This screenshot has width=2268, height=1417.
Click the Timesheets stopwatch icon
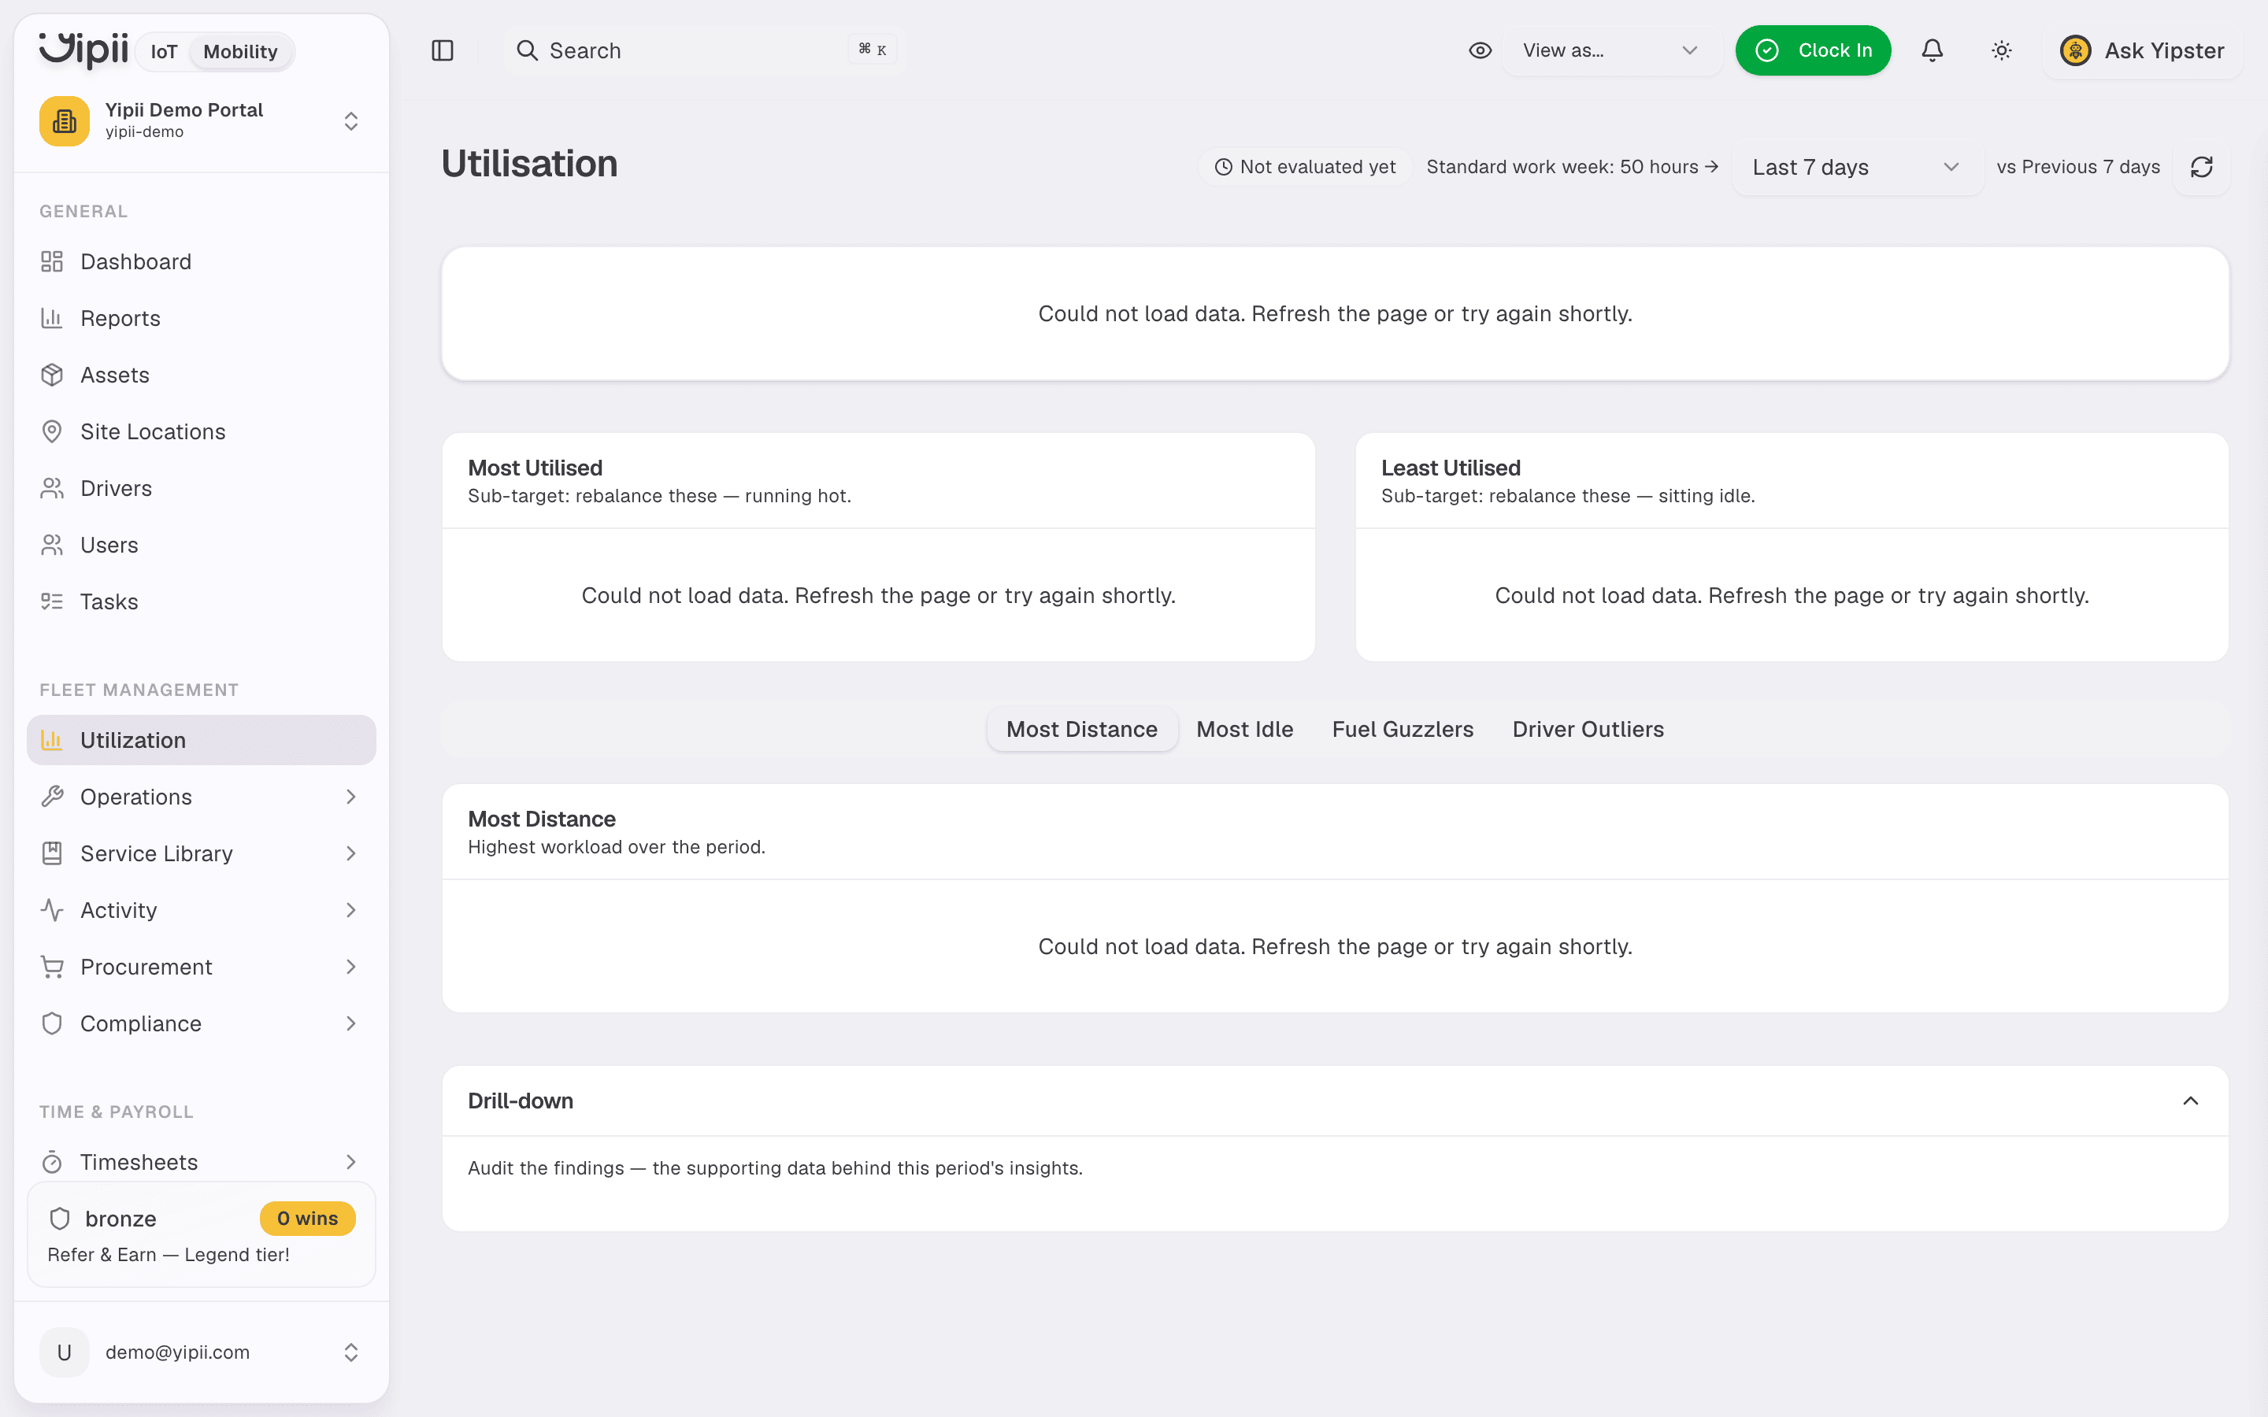51,1162
